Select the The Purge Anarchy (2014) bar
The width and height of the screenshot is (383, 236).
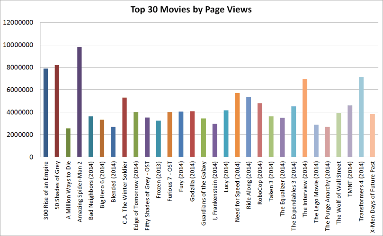pyautogui.click(x=327, y=142)
